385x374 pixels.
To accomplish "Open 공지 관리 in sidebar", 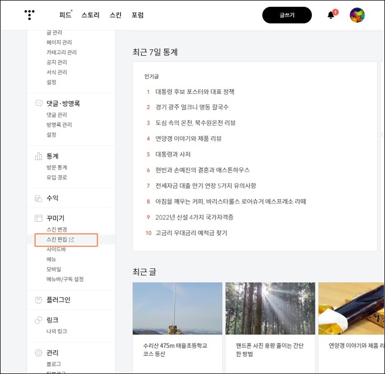I will [57, 63].
